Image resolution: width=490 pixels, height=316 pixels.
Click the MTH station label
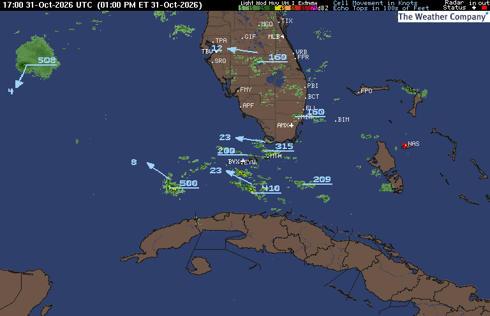pos(276,155)
